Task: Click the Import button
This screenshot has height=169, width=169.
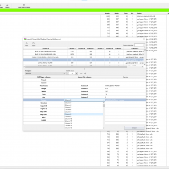Action: [x=134, y=128]
